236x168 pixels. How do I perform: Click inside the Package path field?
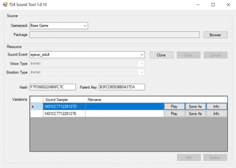pos(116,35)
